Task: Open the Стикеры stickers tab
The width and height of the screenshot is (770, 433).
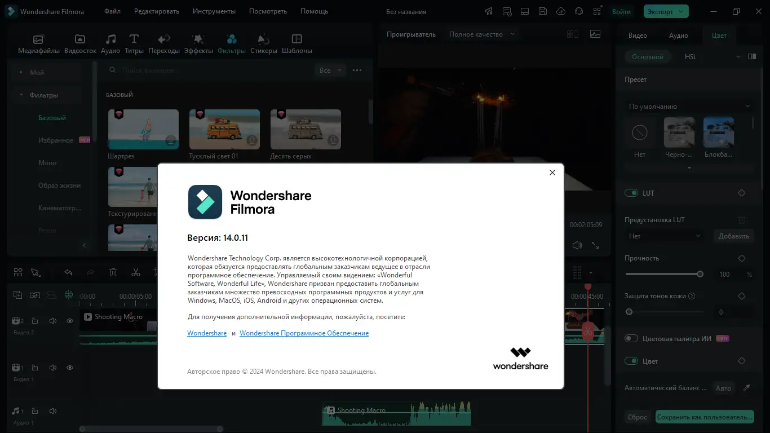Action: (263, 44)
